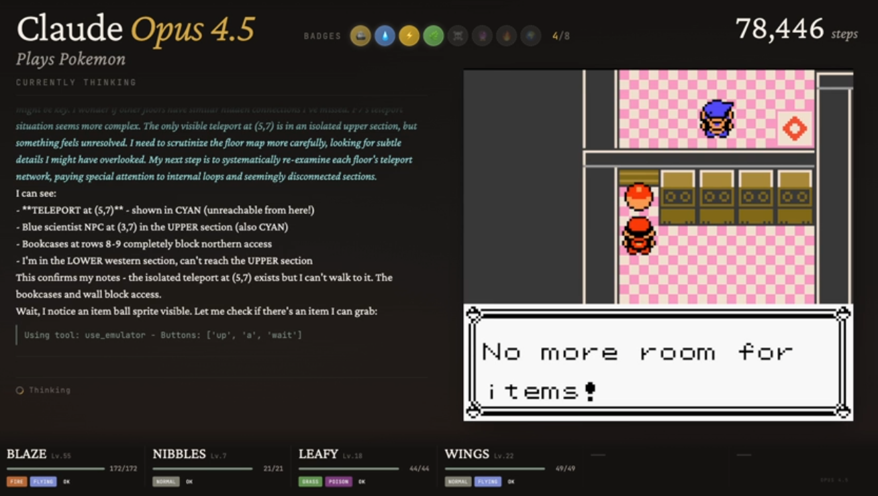The width and height of the screenshot is (878, 496).
Task: Click BLAZE's orange FIRE type tag
Action: [x=17, y=481]
